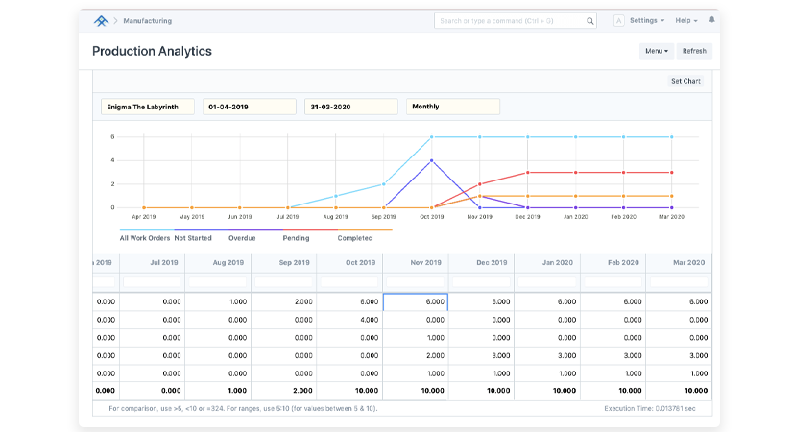The width and height of the screenshot is (793, 432).
Task: Click the Feb 2020 column filter box
Action: click(613, 282)
